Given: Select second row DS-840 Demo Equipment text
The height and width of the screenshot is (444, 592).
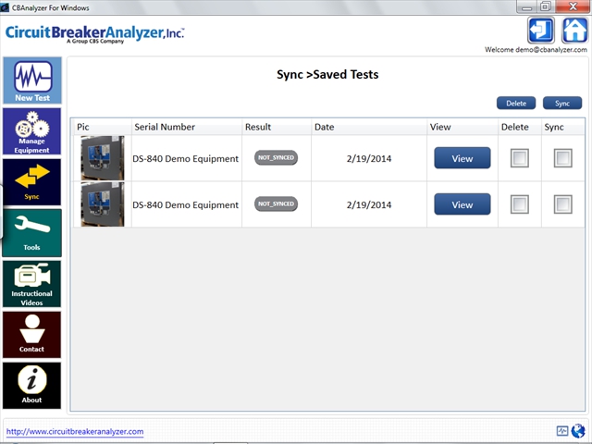Looking at the screenshot, I should 185,204.
